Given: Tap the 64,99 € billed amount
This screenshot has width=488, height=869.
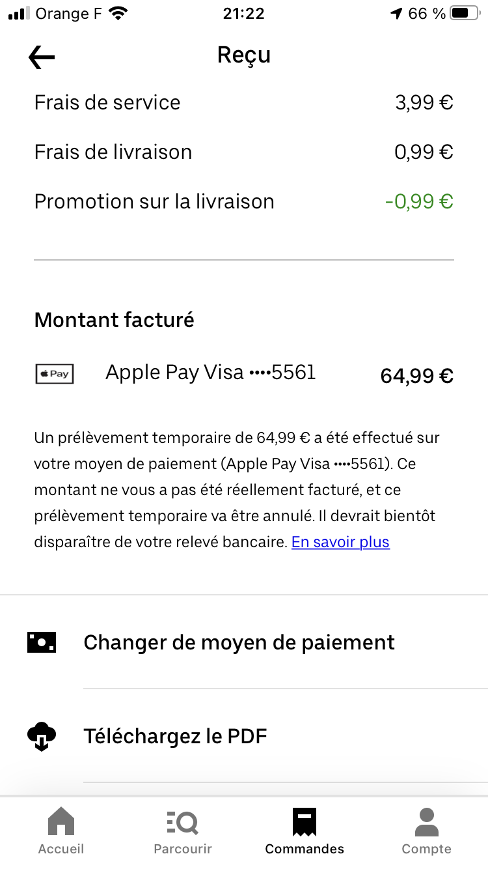Looking at the screenshot, I should pyautogui.click(x=416, y=376).
